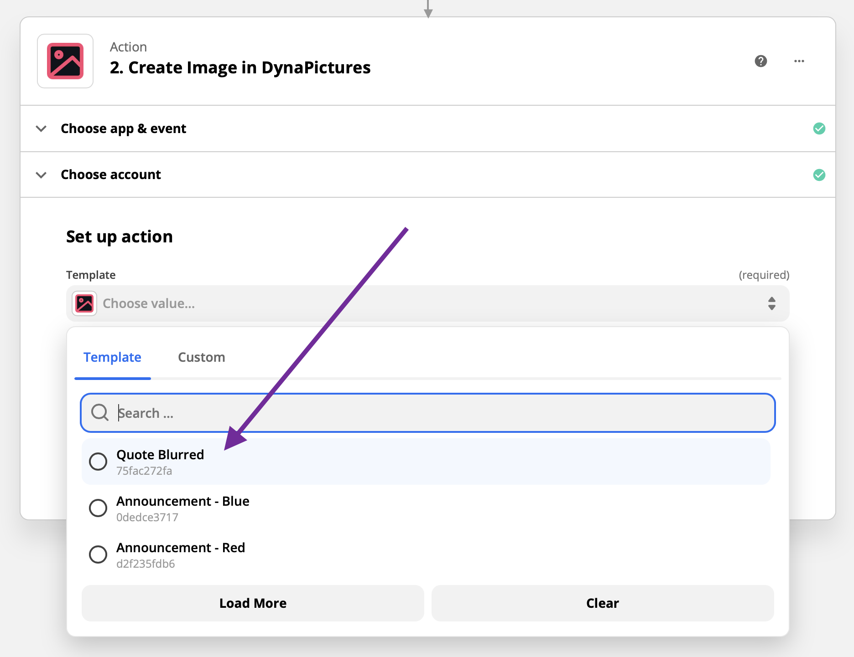Image resolution: width=854 pixels, height=657 pixels.
Task: Click the magnifier icon in the search box
Action: [100, 413]
